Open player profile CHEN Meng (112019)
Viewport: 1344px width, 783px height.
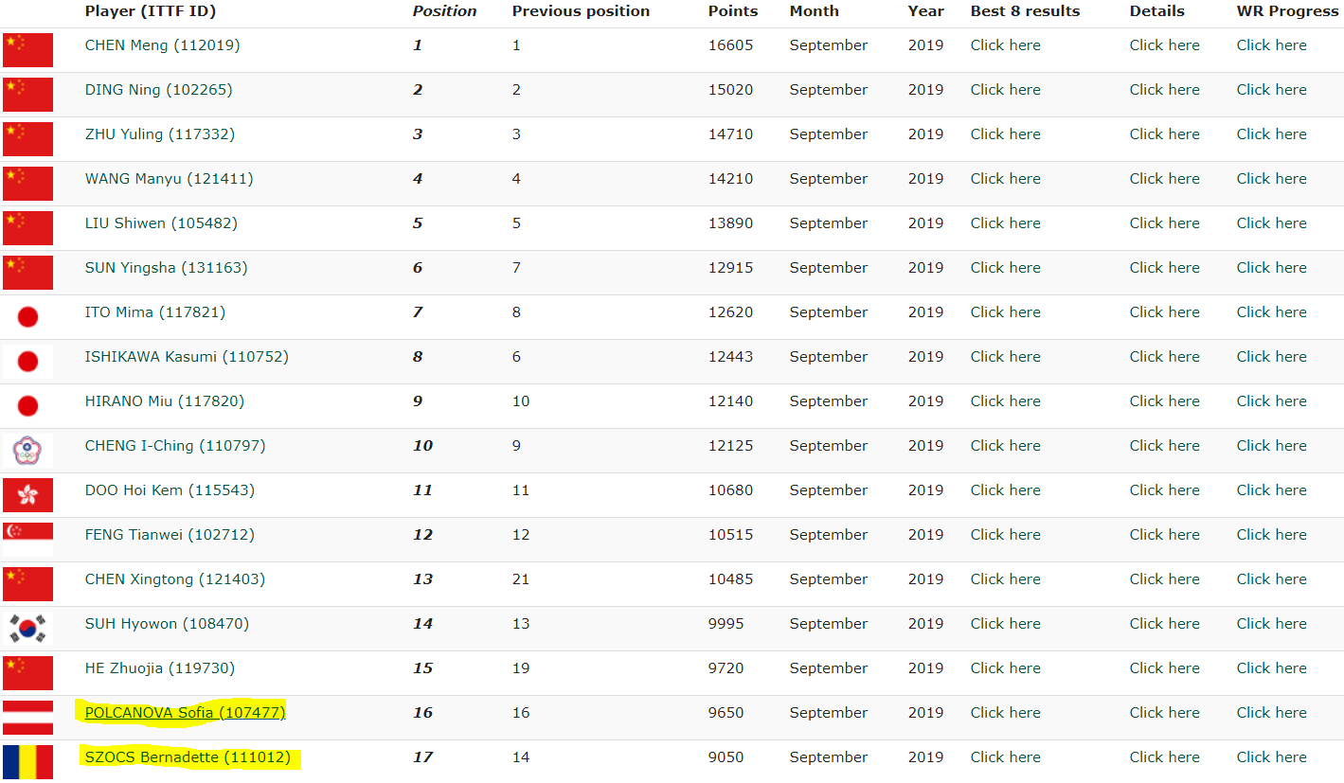tap(162, 45)
